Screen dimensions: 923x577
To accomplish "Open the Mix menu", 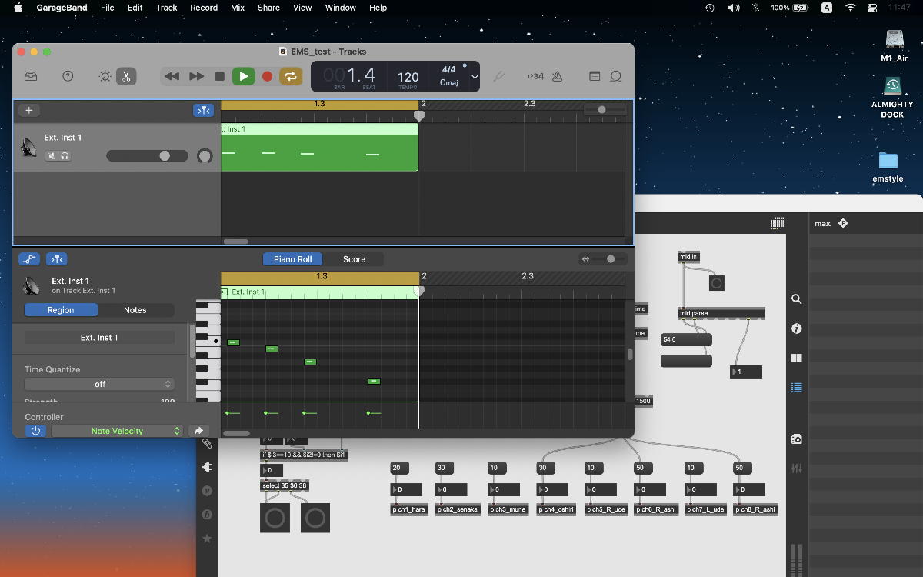I will (x=238, y=8).
